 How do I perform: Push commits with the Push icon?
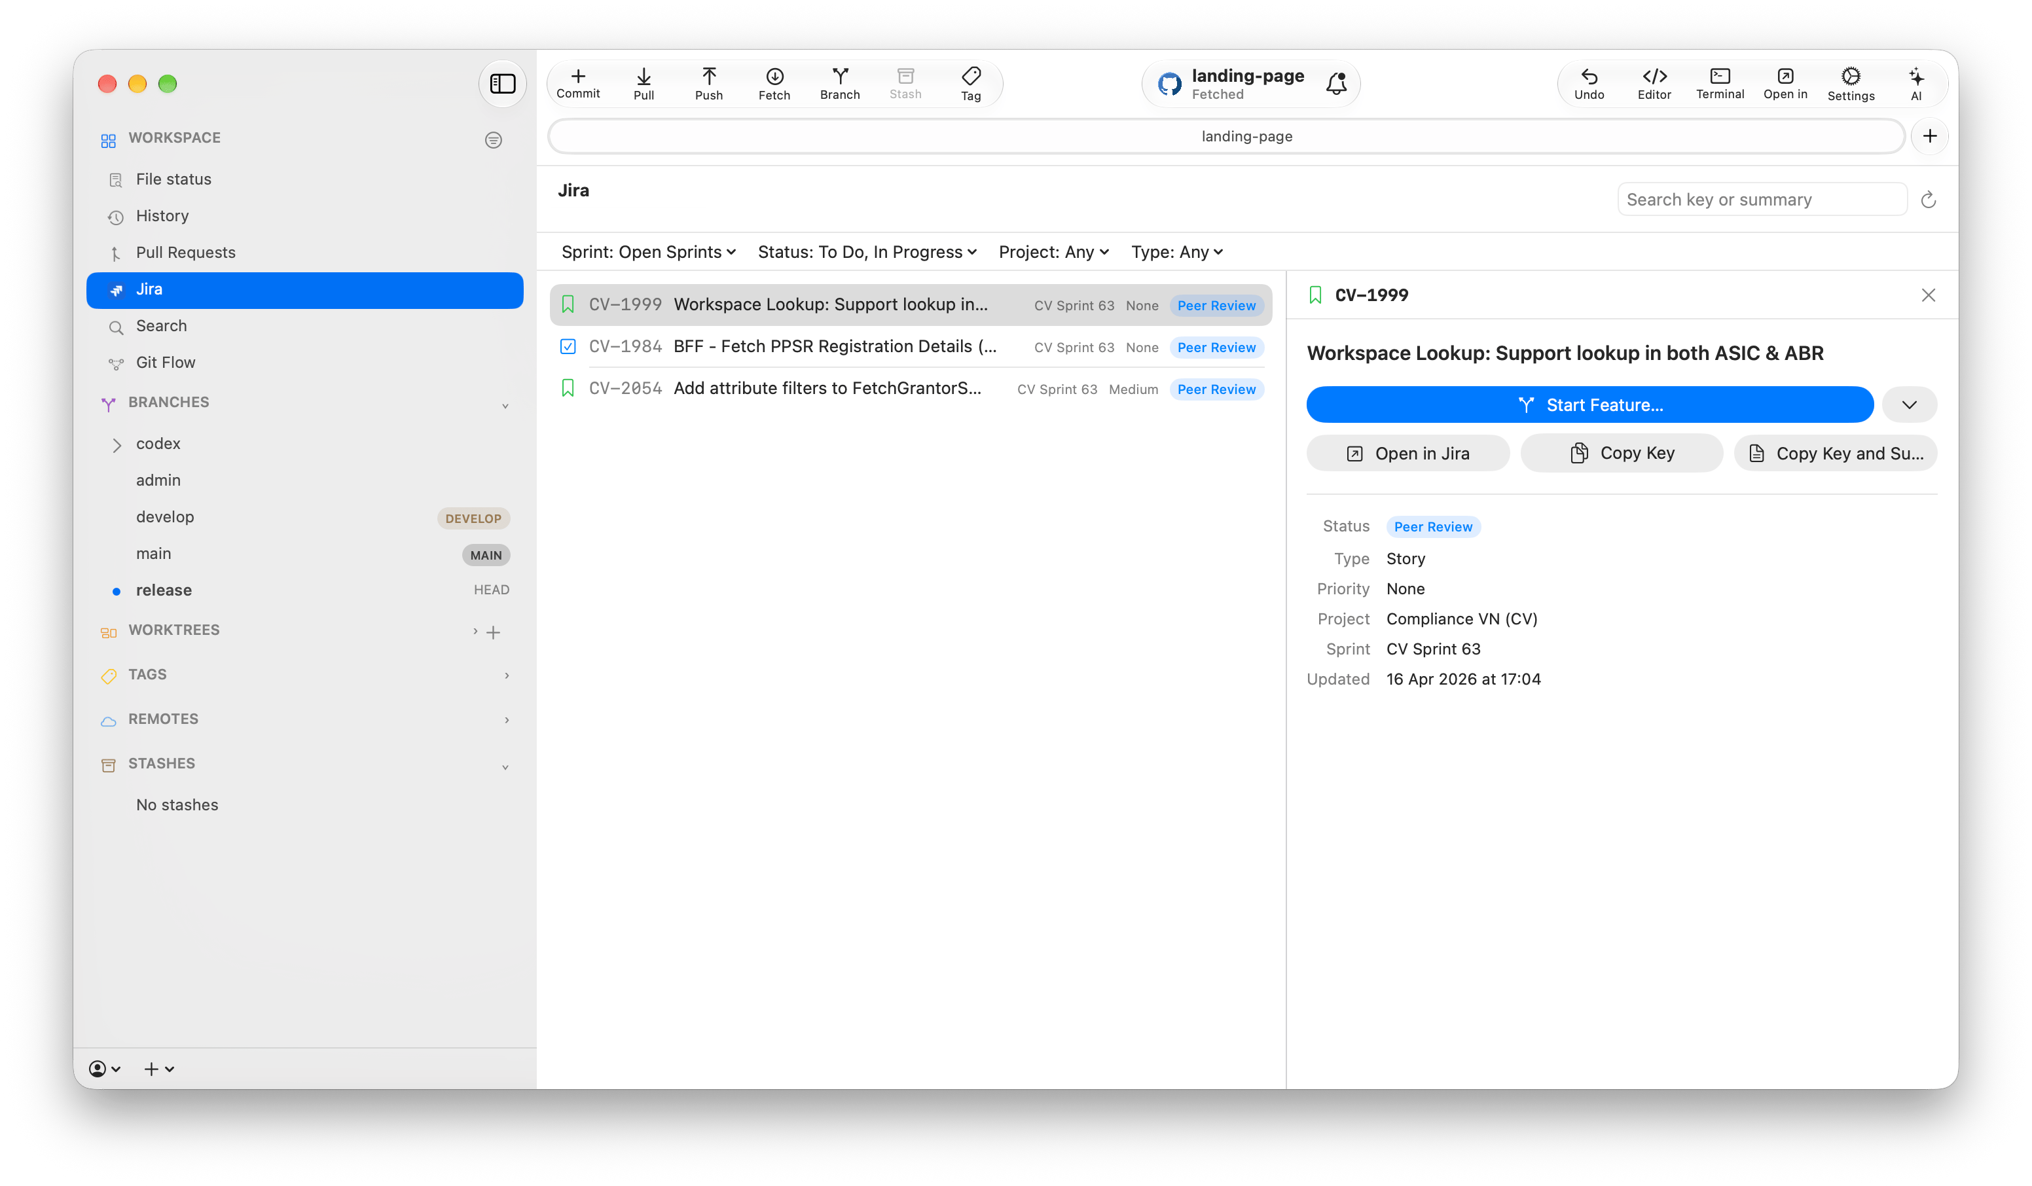click(709, 83)
